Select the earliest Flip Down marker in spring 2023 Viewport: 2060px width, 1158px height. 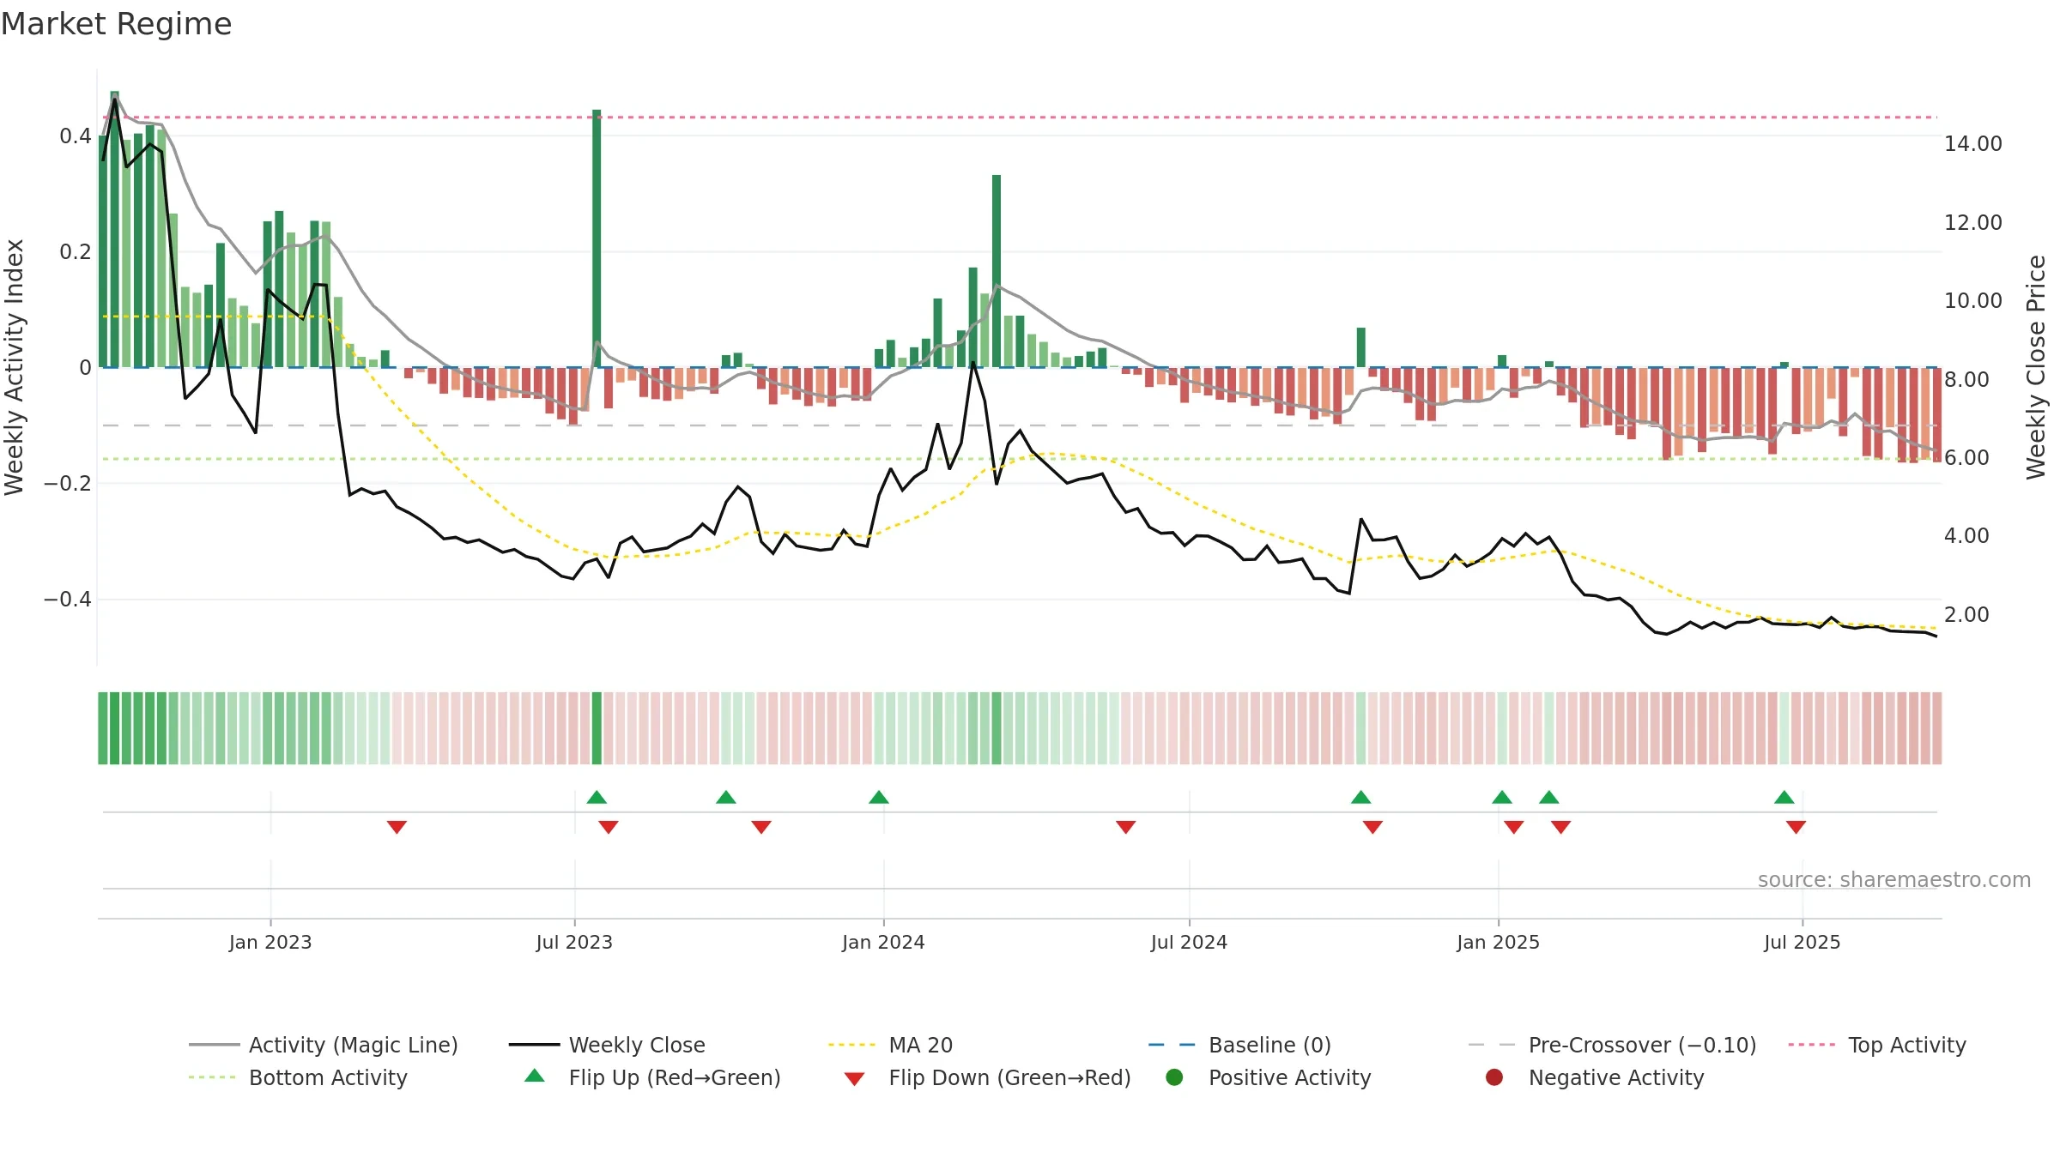pos(397,827)
